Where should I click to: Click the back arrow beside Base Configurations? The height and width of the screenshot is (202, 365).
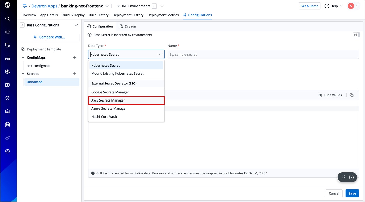click(22, 25)
